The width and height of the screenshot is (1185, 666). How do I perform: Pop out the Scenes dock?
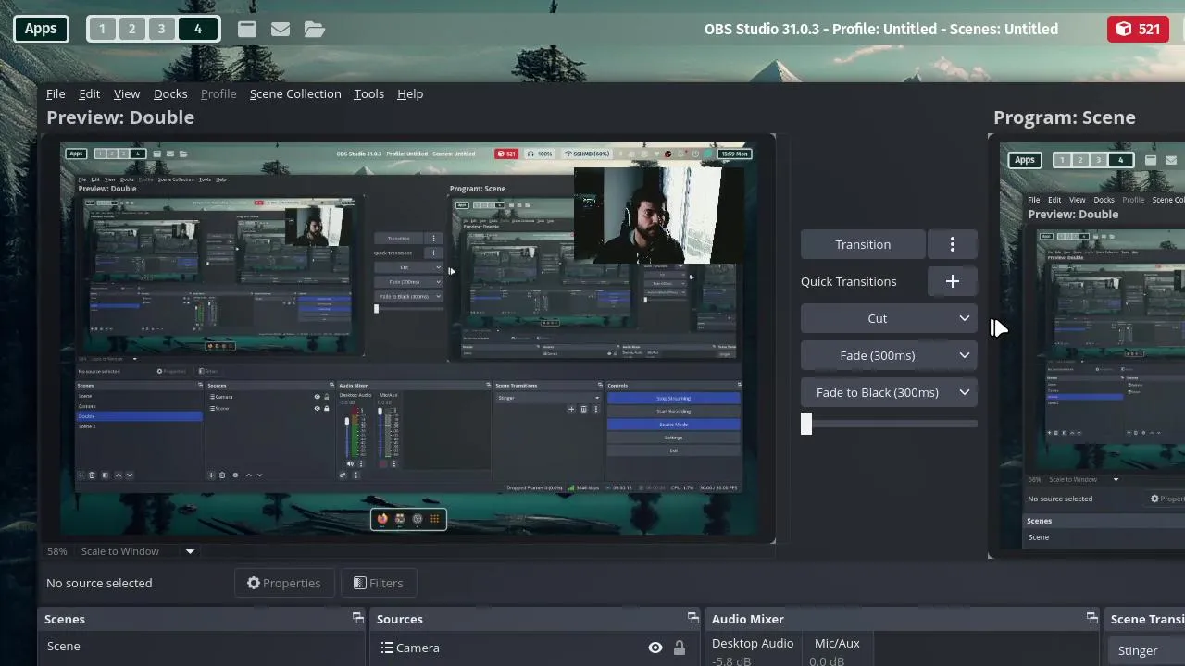358,618
